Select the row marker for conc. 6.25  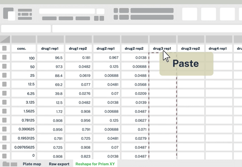pos(4,93)
